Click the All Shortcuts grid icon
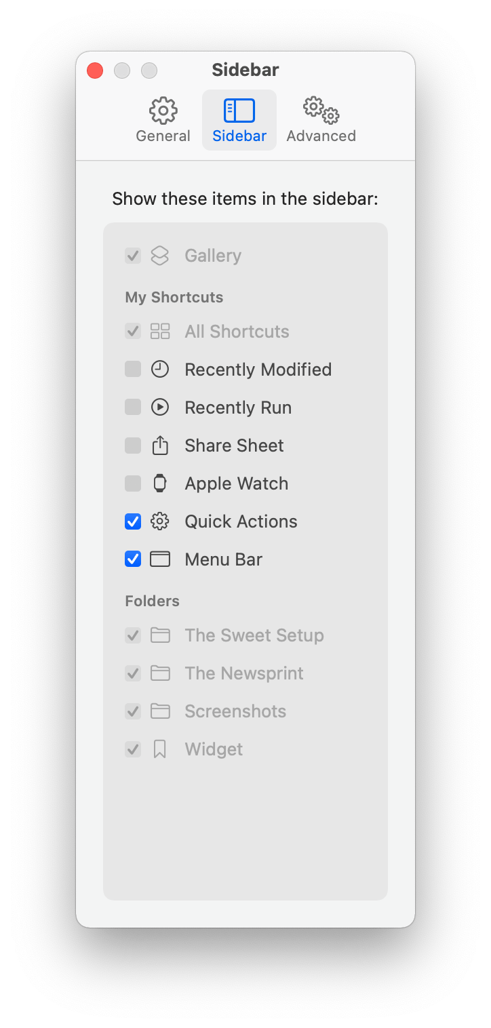This screenshot has width=491, height=1028. pyautogui.click(x=160, y=332)
